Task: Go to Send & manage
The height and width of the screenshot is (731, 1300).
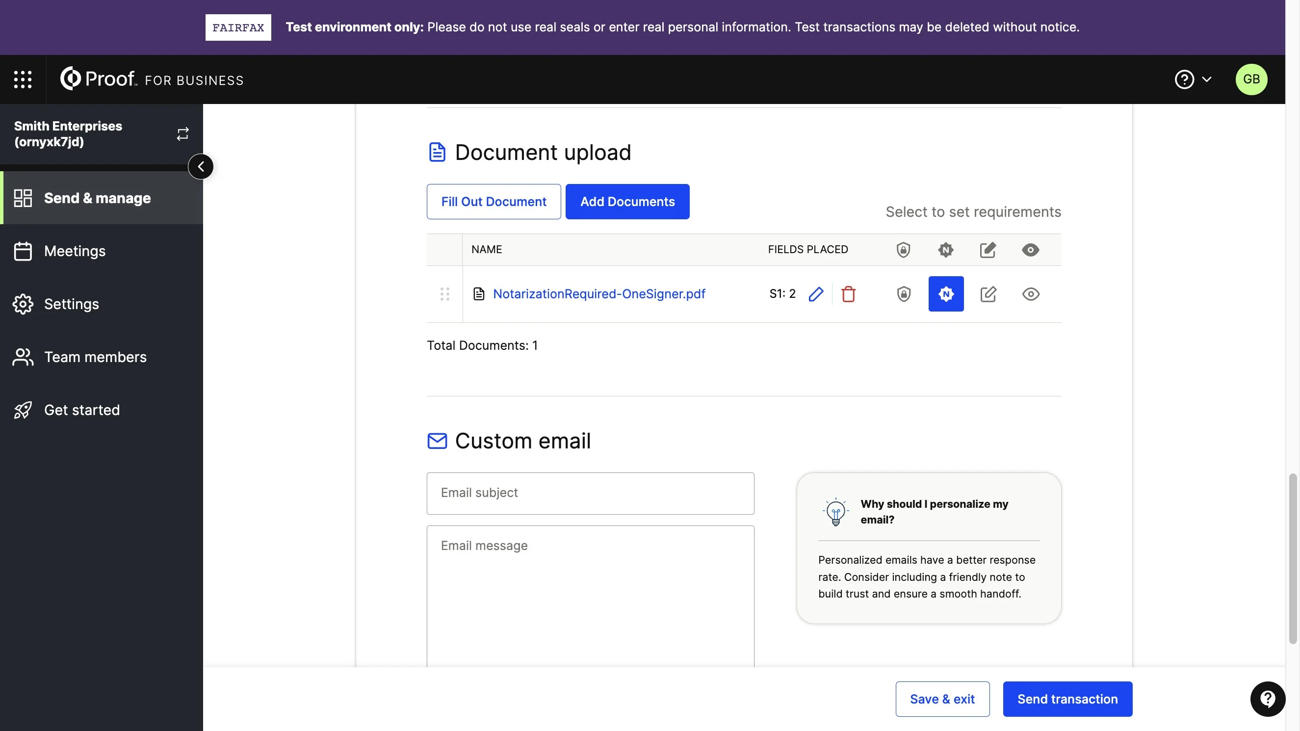Action: 102,198
